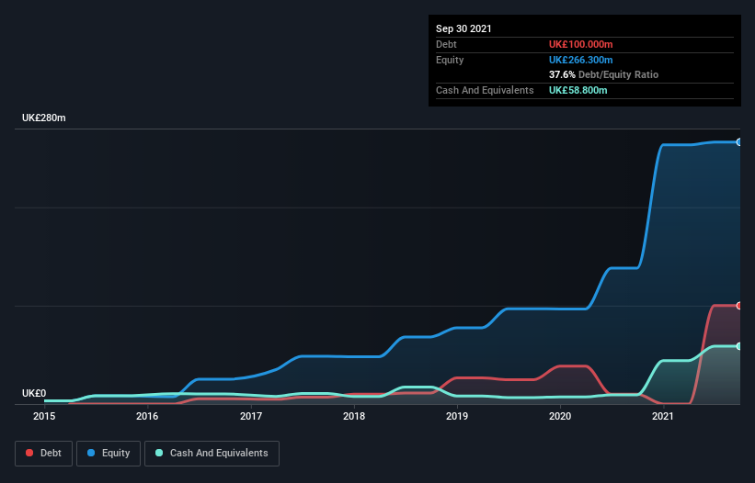Click the UK£100.000m debt value
The image size is (755, 483).
[x=580, y=44]
